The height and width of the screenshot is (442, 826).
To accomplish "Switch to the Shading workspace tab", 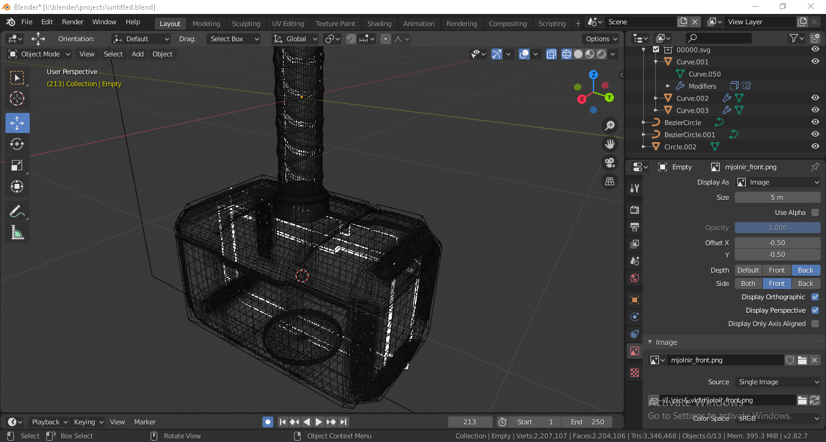I will [x=379, y=24].
